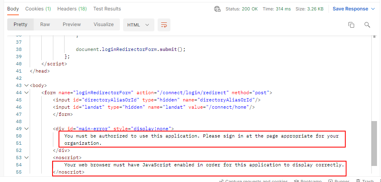
Task: Click the closing </head> tag text
Action: 40,71
